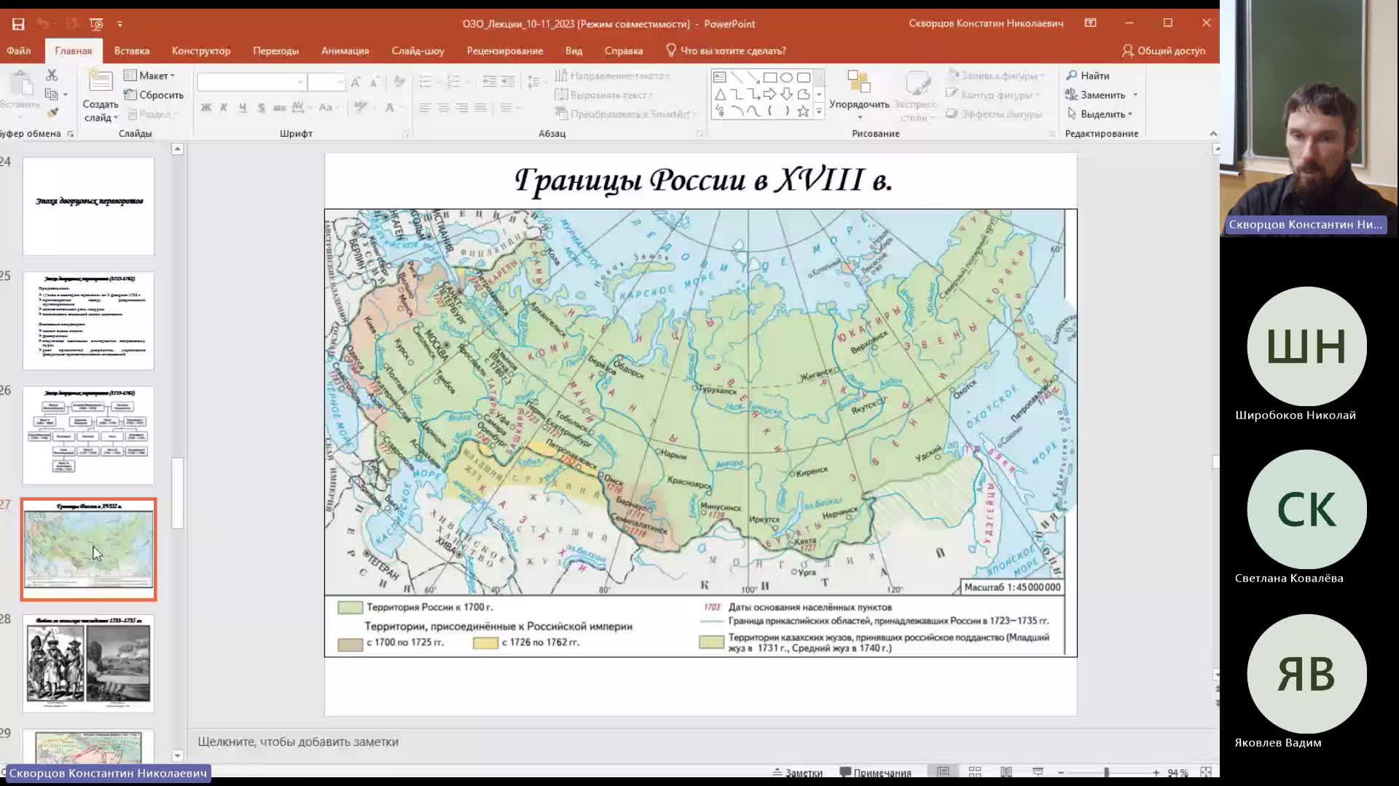Fit slide to window icon in status bar
Image resolution: width=1399 pixels, height=786 pixels.
(x=1206, y=772)
